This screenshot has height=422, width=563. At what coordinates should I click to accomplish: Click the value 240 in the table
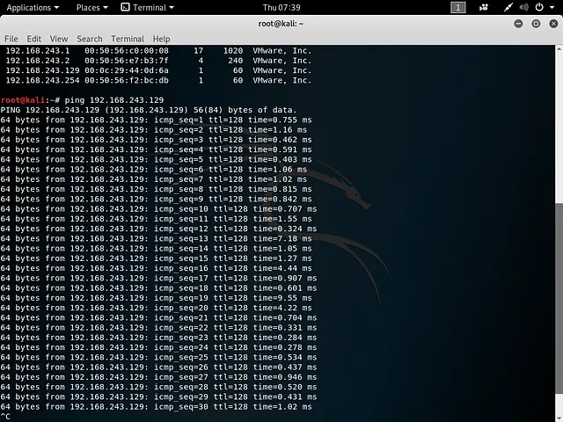(236, 61)
